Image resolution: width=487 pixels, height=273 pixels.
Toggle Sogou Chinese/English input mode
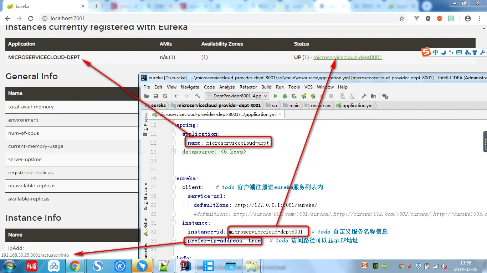[436, 52]
